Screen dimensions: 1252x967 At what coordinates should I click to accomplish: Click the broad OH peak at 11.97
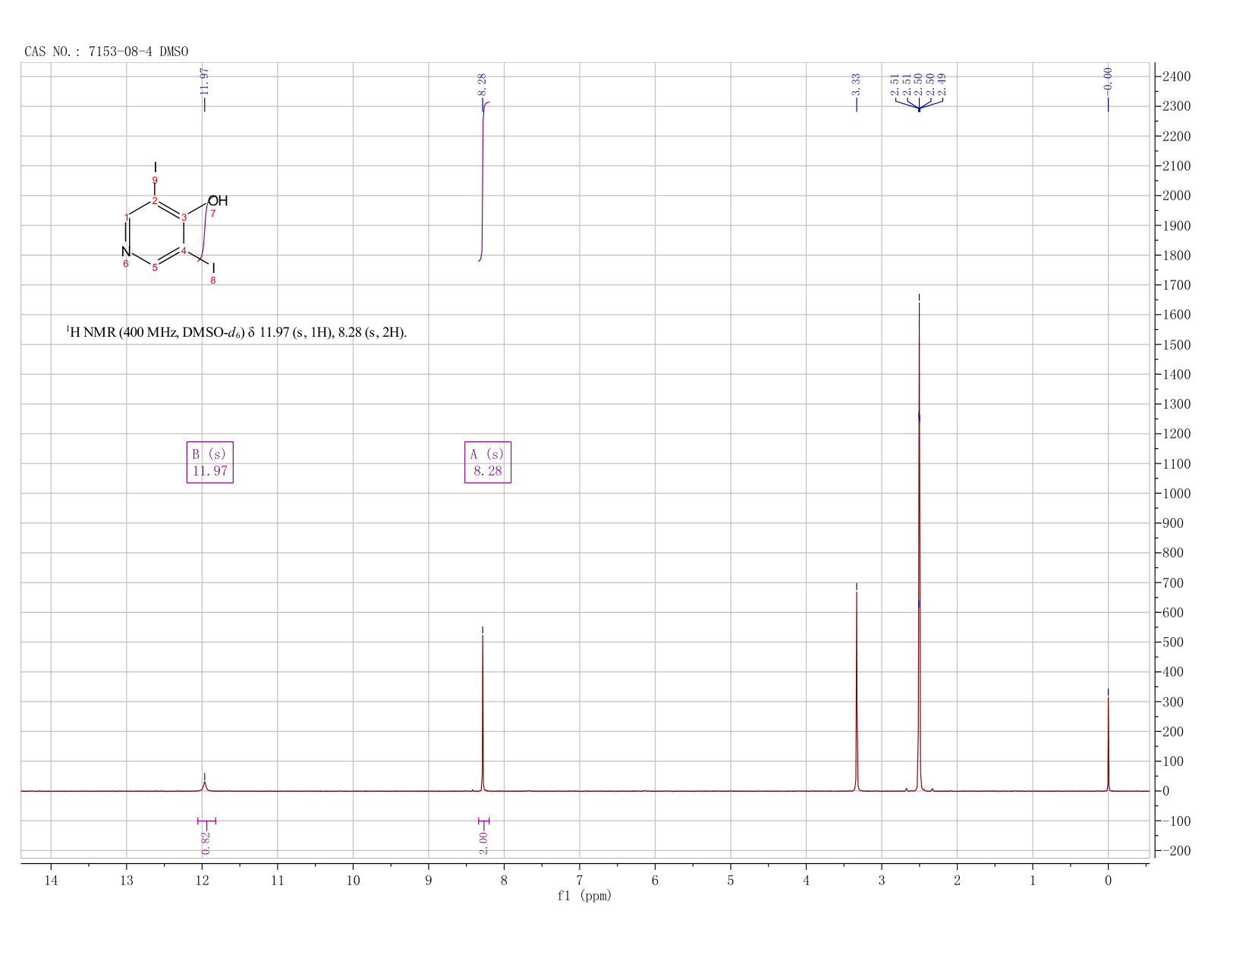click(204, 785)
